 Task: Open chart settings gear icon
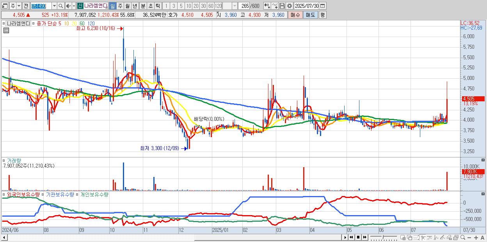pyautogui.click(x=289, y=6)
